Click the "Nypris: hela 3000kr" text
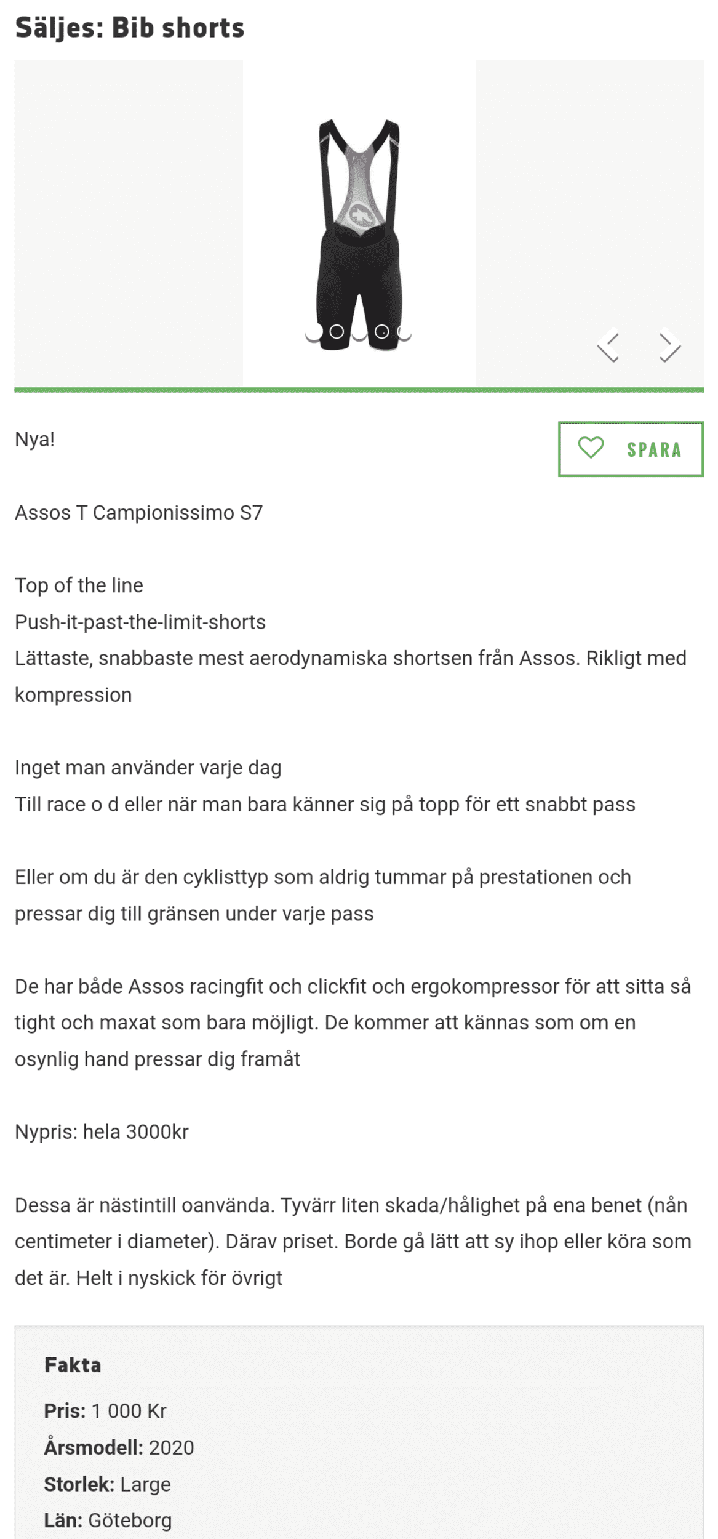The image size is (718, 1539). coord(102,1132)
